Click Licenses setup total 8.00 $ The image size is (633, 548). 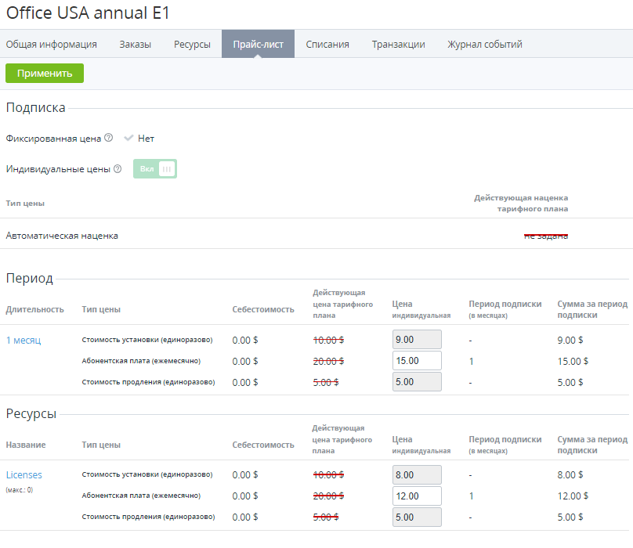570,475
